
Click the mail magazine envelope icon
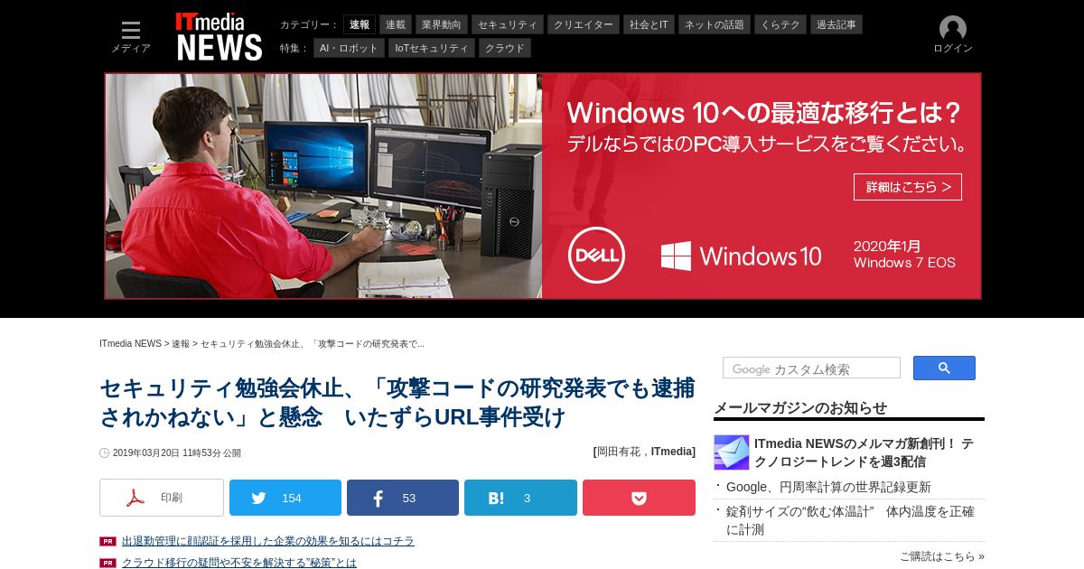732,452
